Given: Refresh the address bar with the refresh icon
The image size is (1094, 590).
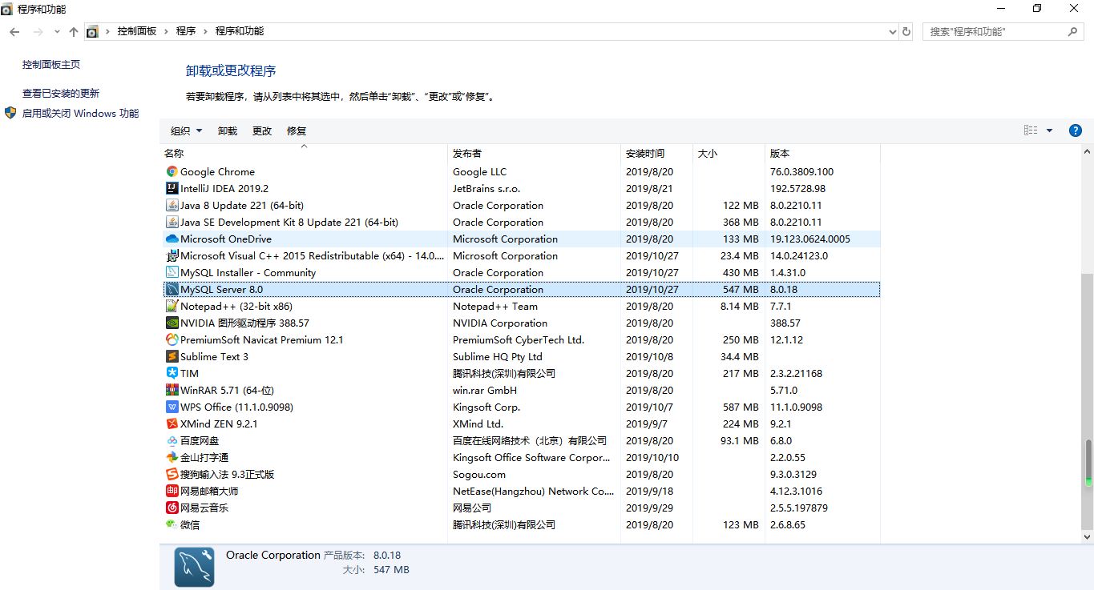Looking at the screenshot, I should [x=906, y=30].
